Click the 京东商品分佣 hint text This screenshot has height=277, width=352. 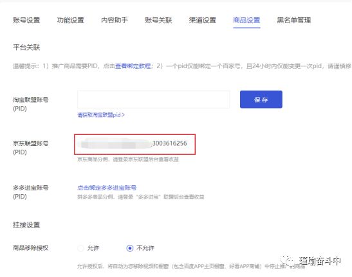(x=128, y=159)
